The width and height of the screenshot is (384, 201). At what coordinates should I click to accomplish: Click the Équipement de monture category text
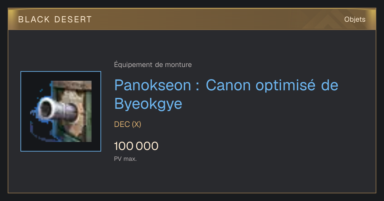click(x=153, y=65)
